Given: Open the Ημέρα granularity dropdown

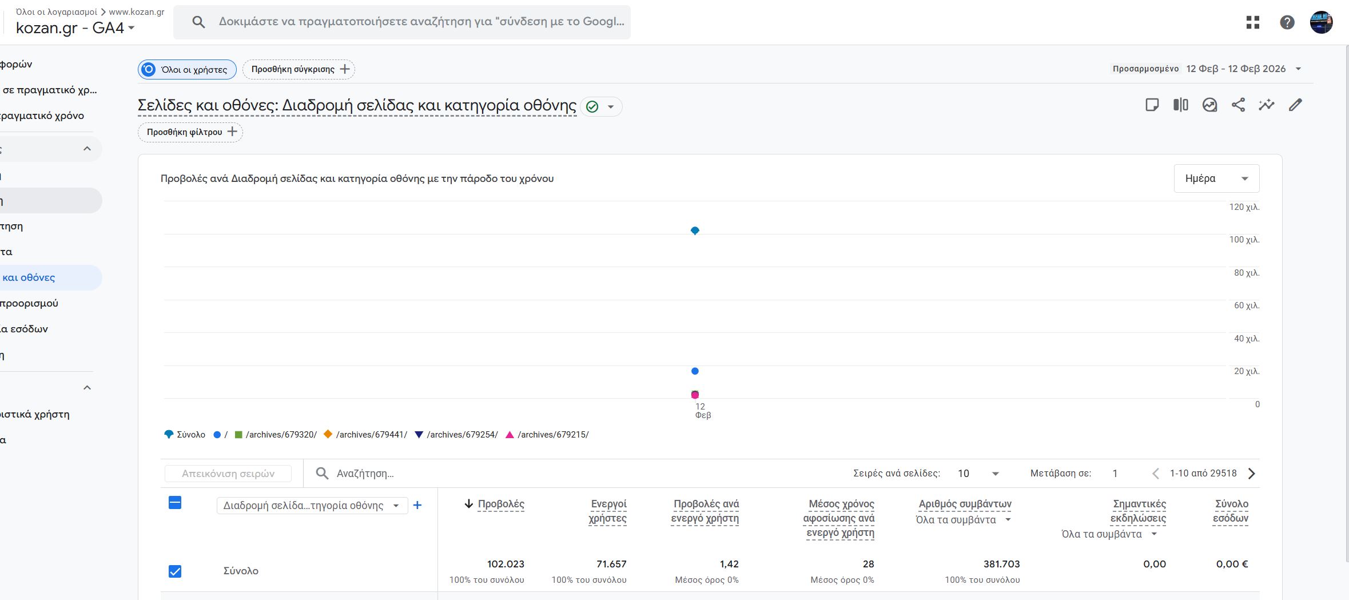Looking at the screenshot, I should coord(1216,178).
